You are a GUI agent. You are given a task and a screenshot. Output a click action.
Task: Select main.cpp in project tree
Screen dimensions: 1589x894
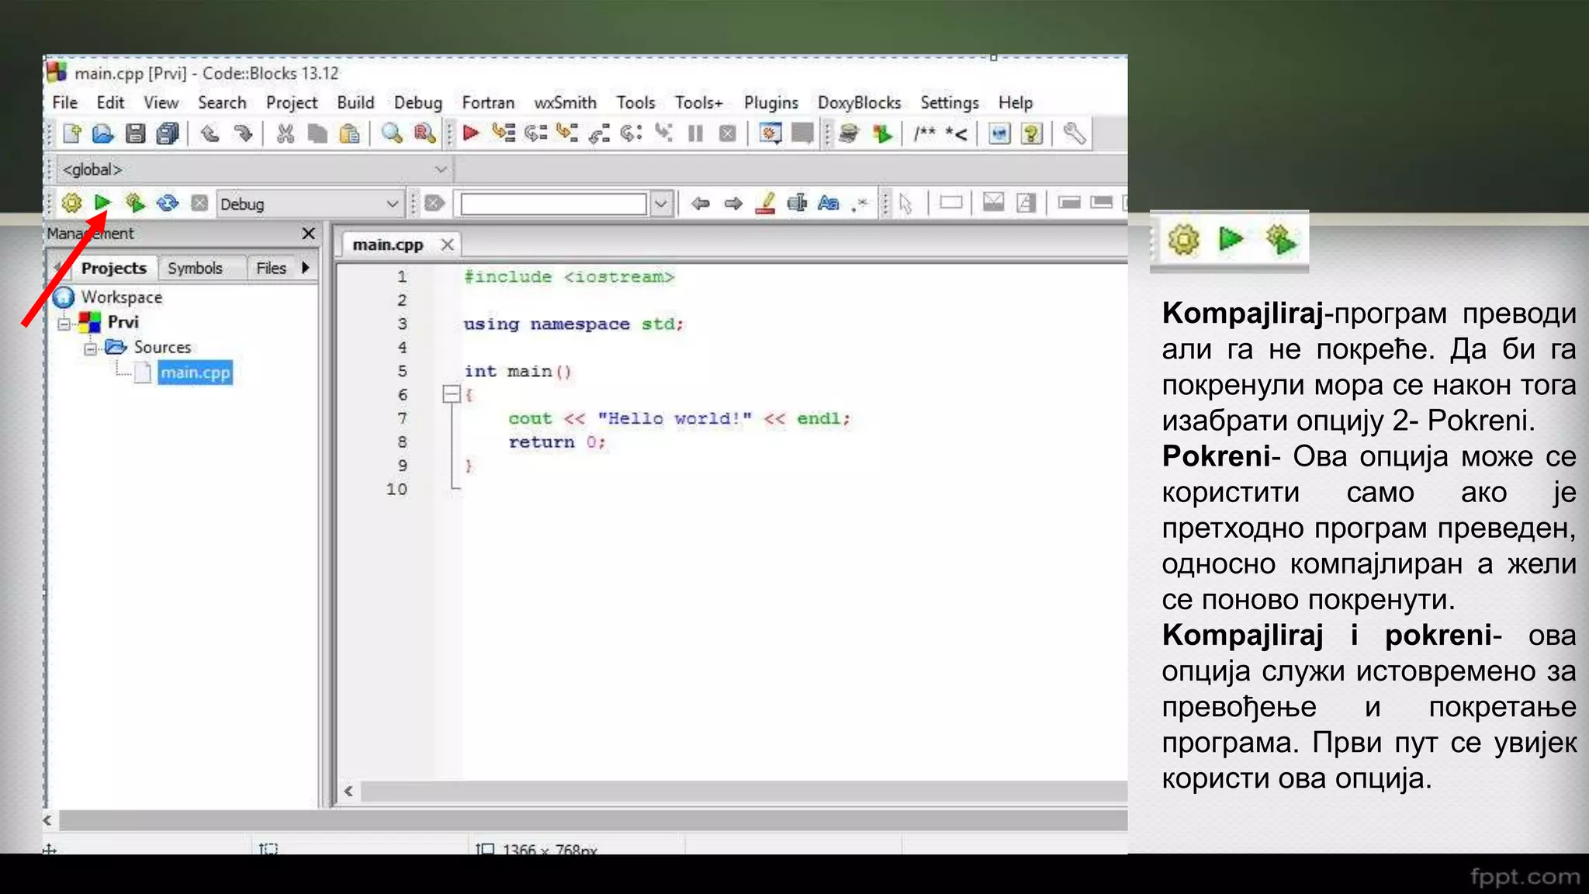point(195,372)
